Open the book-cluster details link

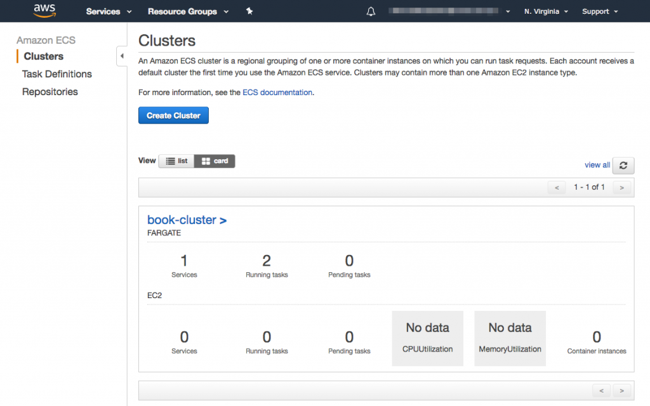(x=187, y=220)
